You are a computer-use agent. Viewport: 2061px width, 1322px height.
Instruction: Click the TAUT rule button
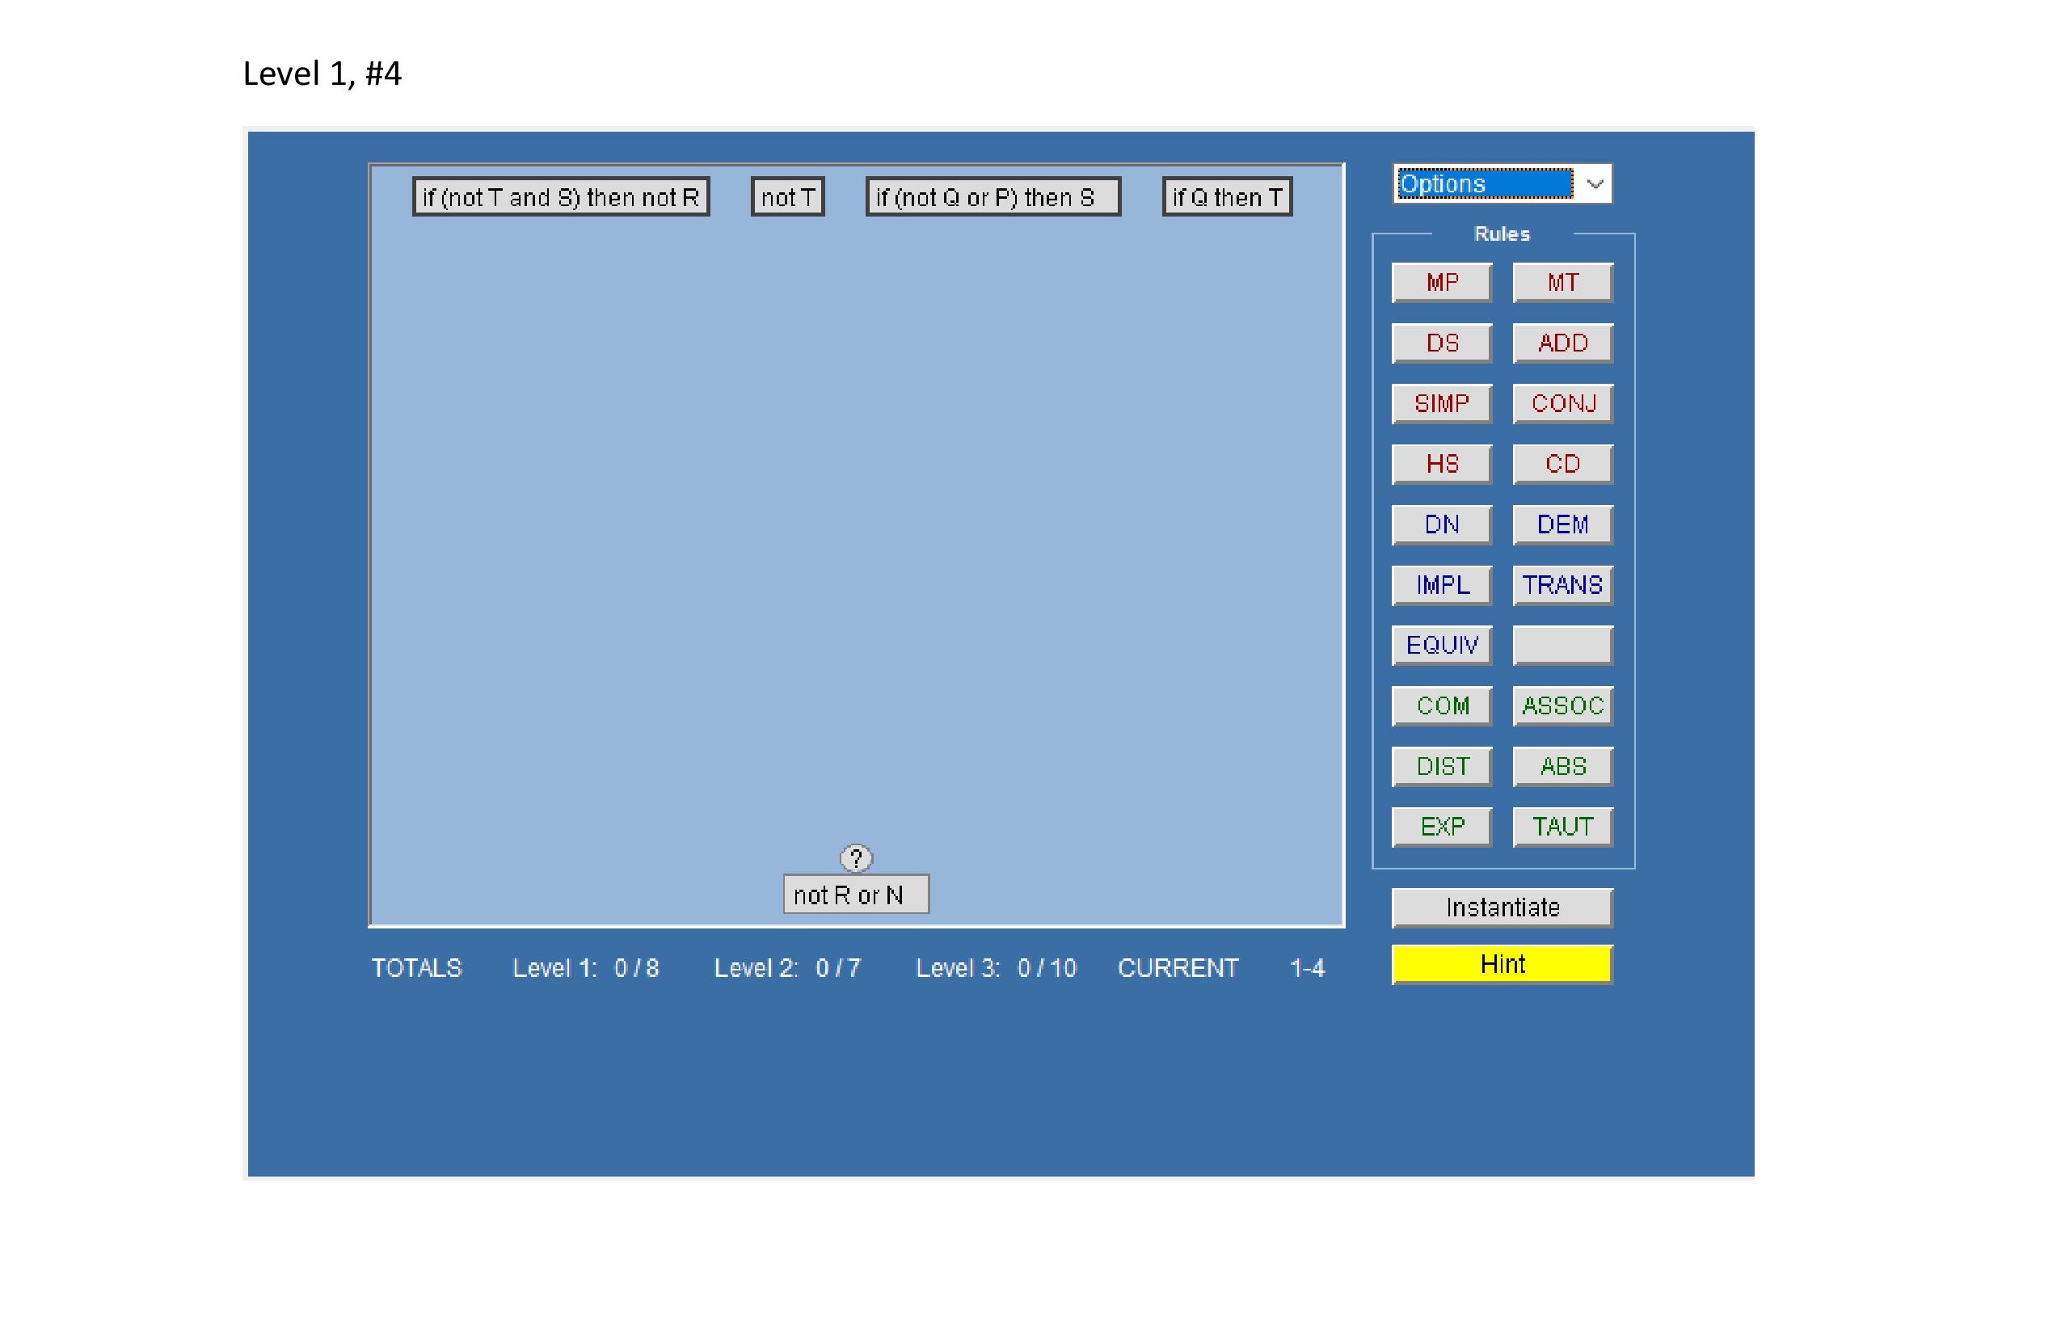point(1562,827)
